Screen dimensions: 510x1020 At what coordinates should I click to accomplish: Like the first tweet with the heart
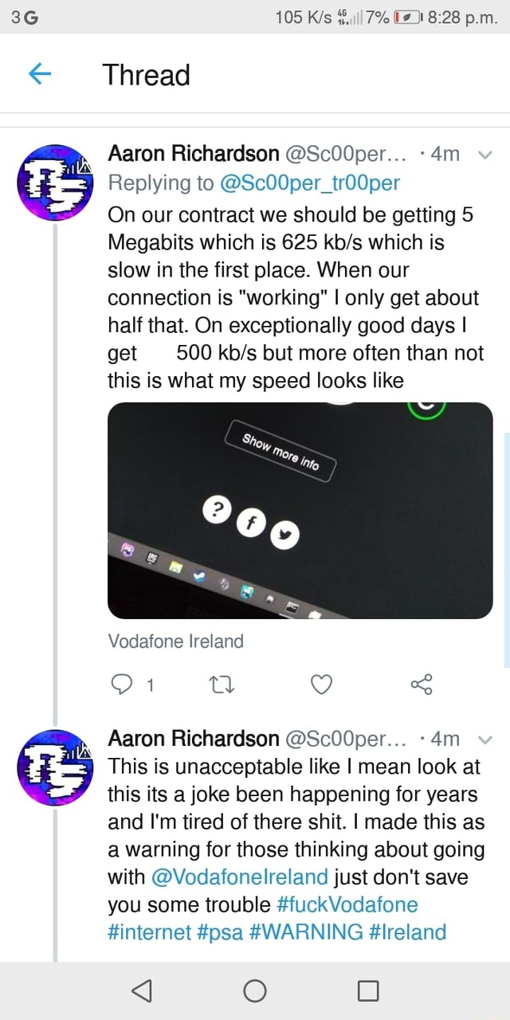321,684
